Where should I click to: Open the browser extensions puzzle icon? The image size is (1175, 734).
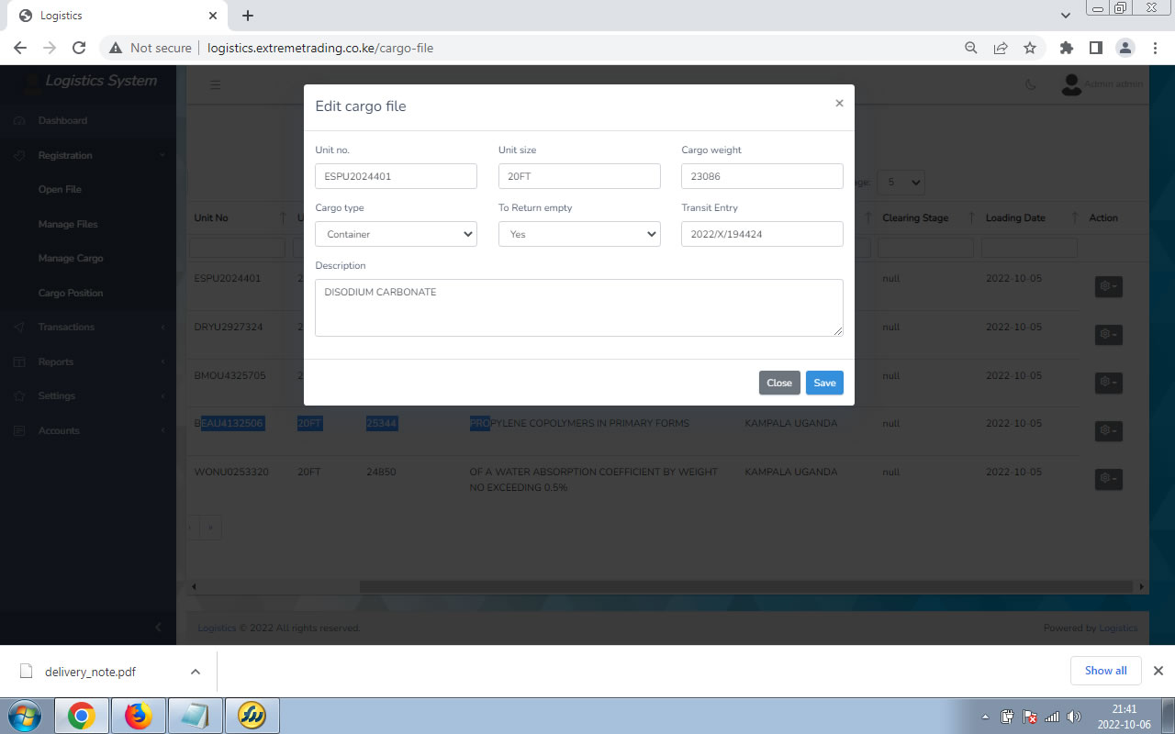point(1066,48)
